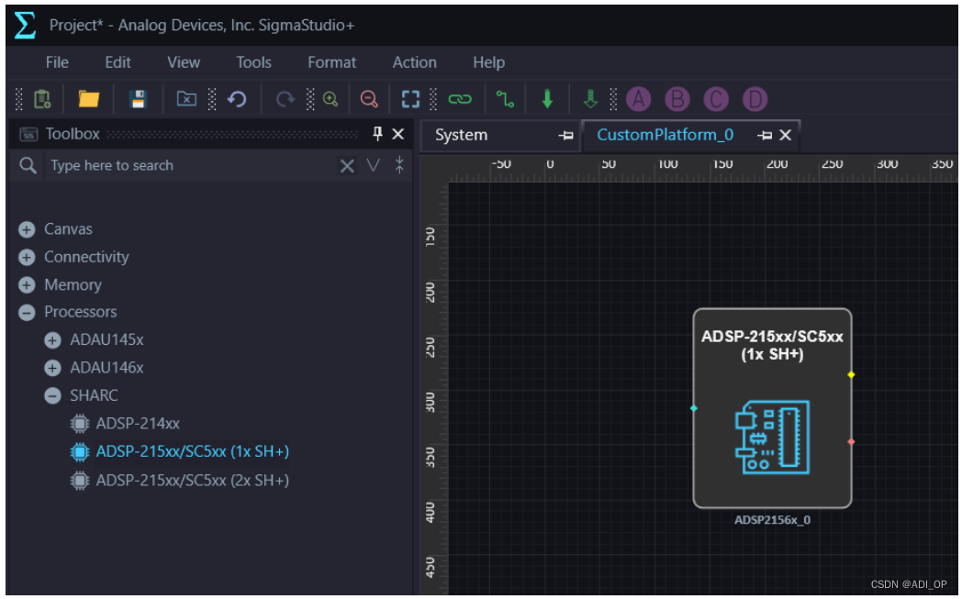Viewport: 962px width, 599px height.
Task: Expand the ADAU146x node
Action: tap(52, 368)
